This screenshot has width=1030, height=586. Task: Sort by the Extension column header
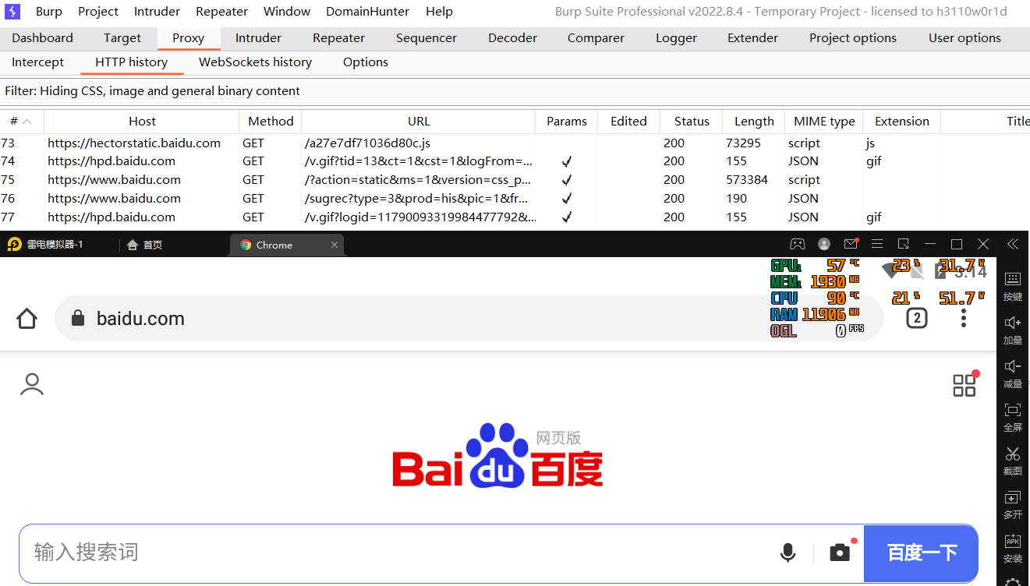pyautogui.click(x=902, y=122)
